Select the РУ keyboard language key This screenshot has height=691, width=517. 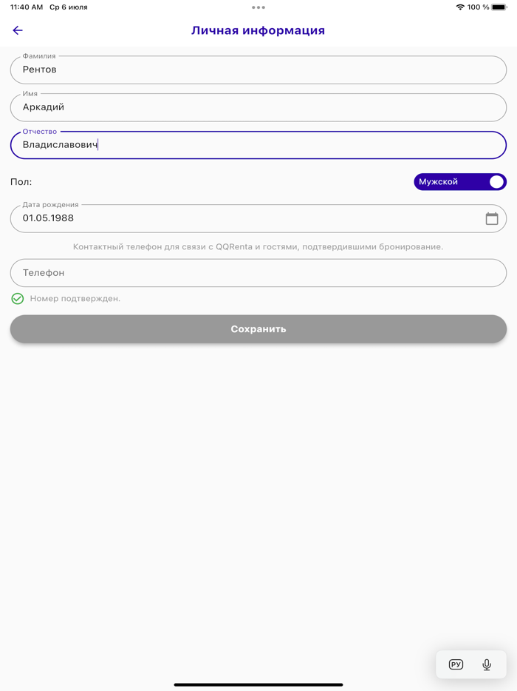pos(456,664)
